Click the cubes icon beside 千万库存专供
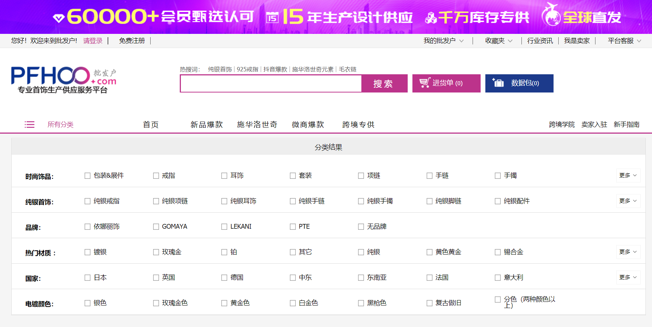Viewport: 652px width, 327px height. coord(431,18)
